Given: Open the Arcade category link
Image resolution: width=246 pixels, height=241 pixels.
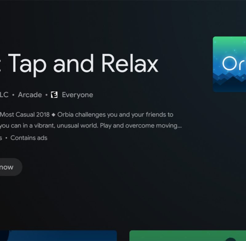Looking at the screenshot, I should click(x=30, y=95).
